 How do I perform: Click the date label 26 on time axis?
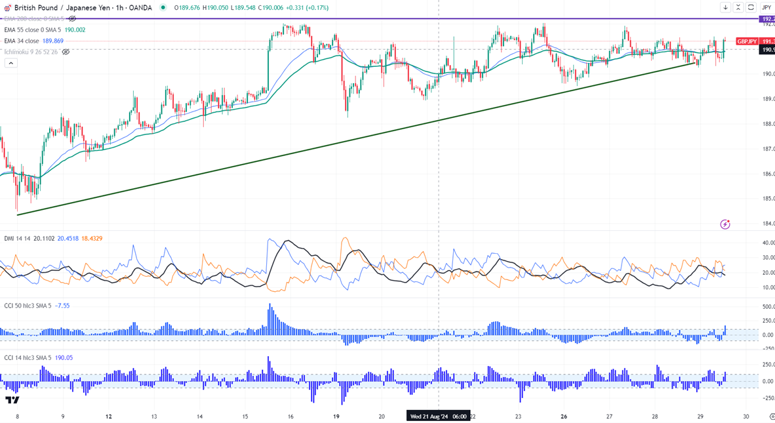tap(564, 416)
